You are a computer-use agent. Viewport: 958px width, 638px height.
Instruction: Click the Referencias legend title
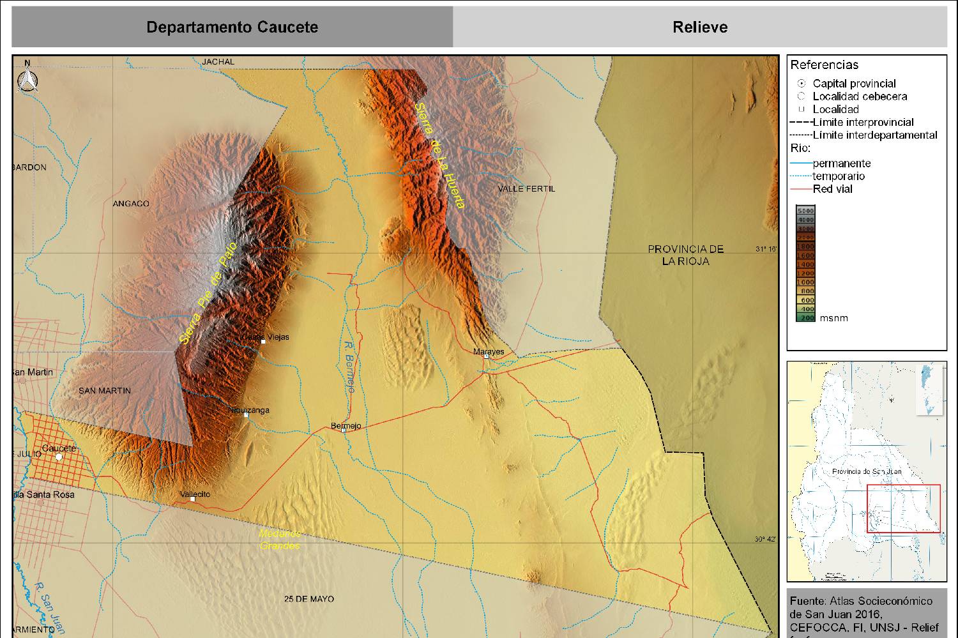pyautogui.click(x=824, y=65)
